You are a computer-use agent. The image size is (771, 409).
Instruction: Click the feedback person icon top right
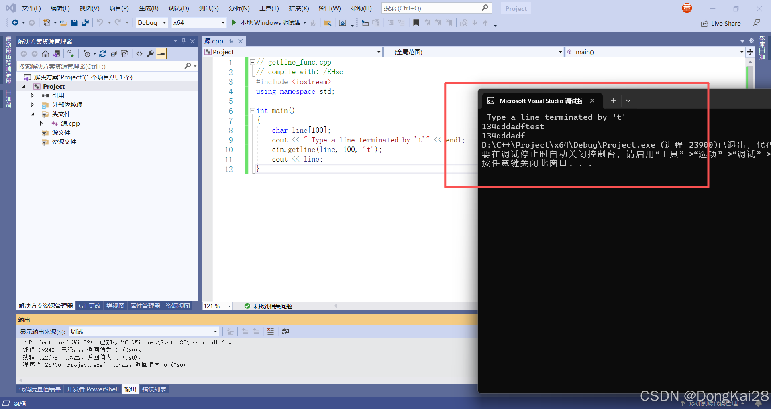point(757,23)
